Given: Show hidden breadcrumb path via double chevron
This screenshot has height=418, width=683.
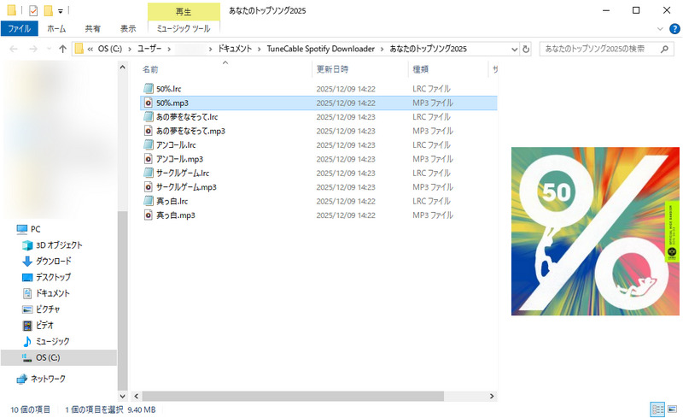Looking at the screenshot, I should click(x=90, y=49).
